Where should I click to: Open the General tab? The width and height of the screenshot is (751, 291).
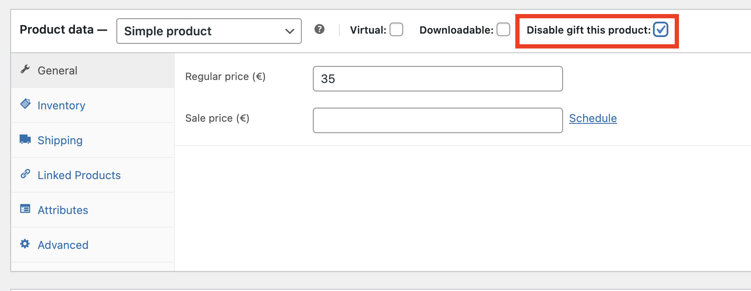[x=92, y=71]
